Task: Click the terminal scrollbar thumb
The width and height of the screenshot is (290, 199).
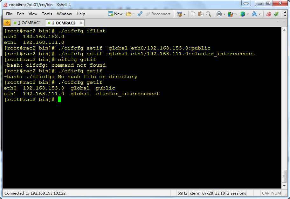Action: [x=284, y=176]
